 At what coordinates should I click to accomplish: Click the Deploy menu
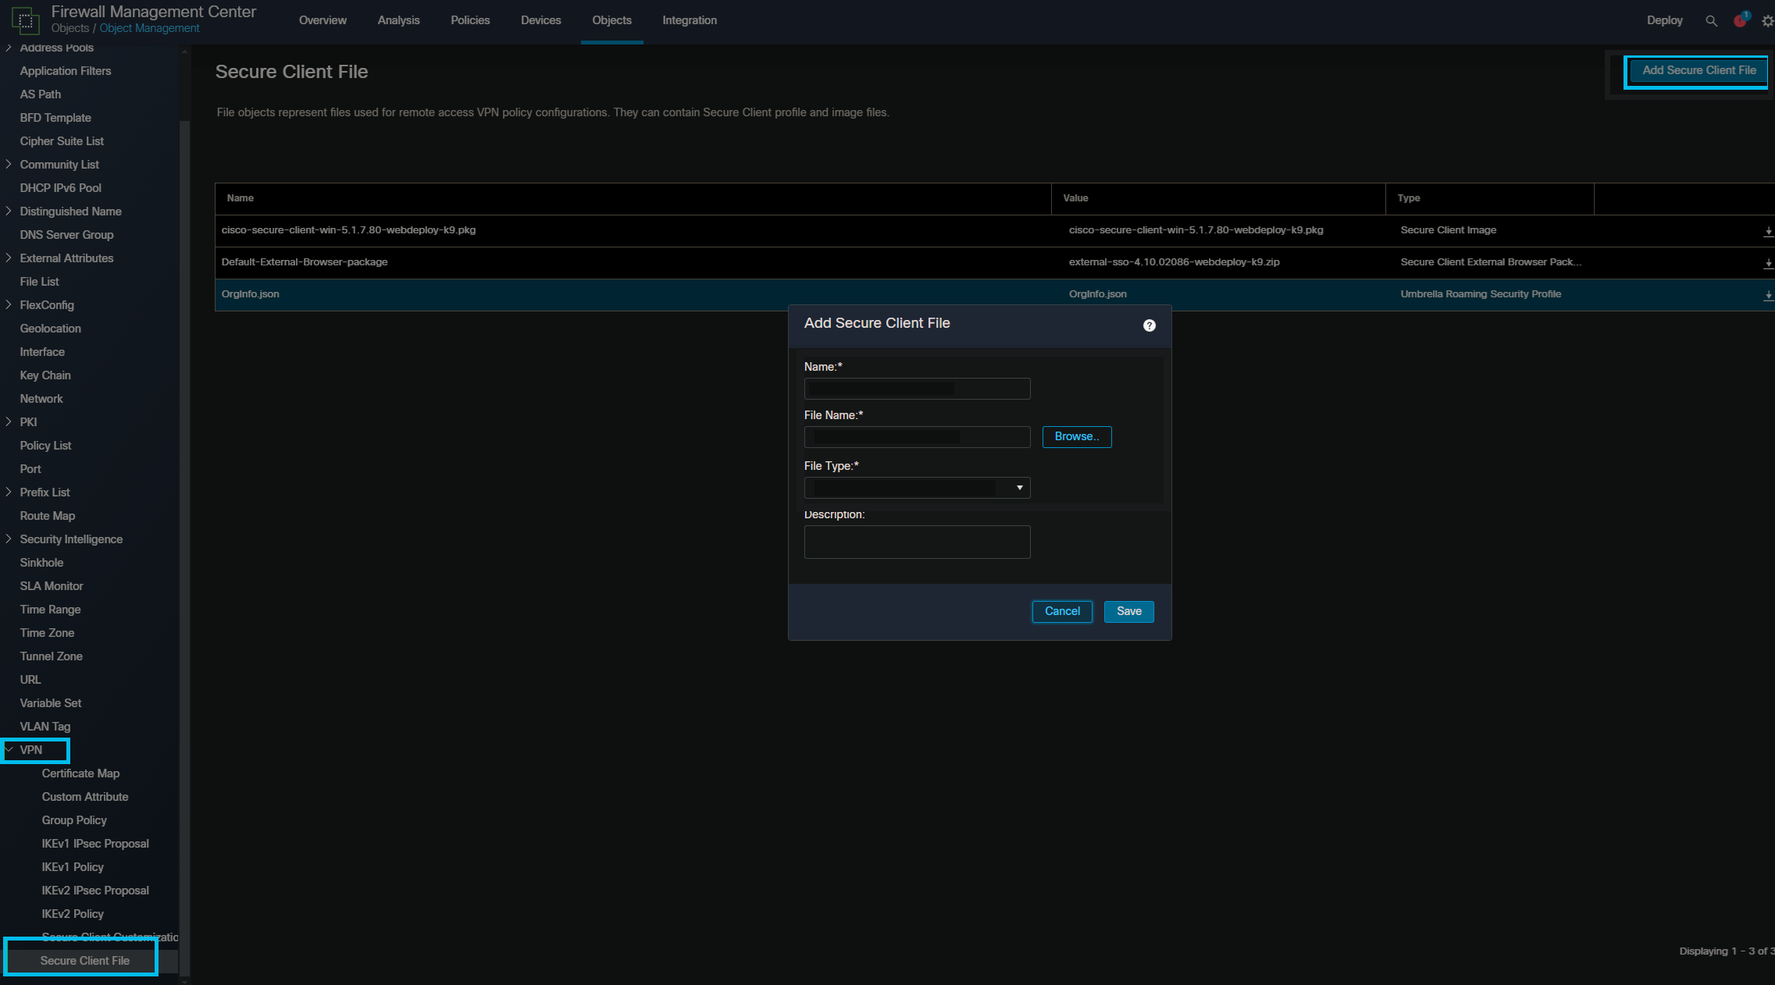[1664, 20]
